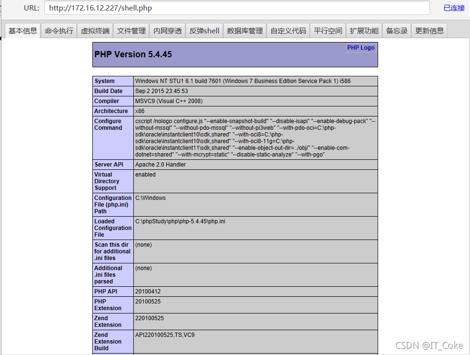The image size is (470, 355).
Task: Select the PHP Version 5.4.45 heading
Action: click(x=133, y=54)
